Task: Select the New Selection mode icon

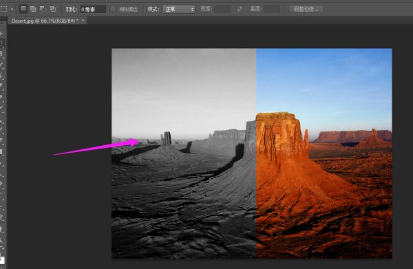Action: click(23, 9)
